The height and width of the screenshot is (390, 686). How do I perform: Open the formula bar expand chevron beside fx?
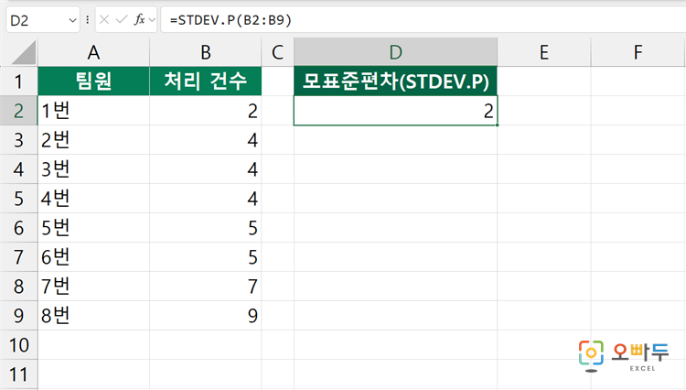point(152,20)
